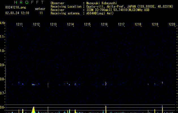
Task: Click the "Receiver" field label
Action: 57,10
